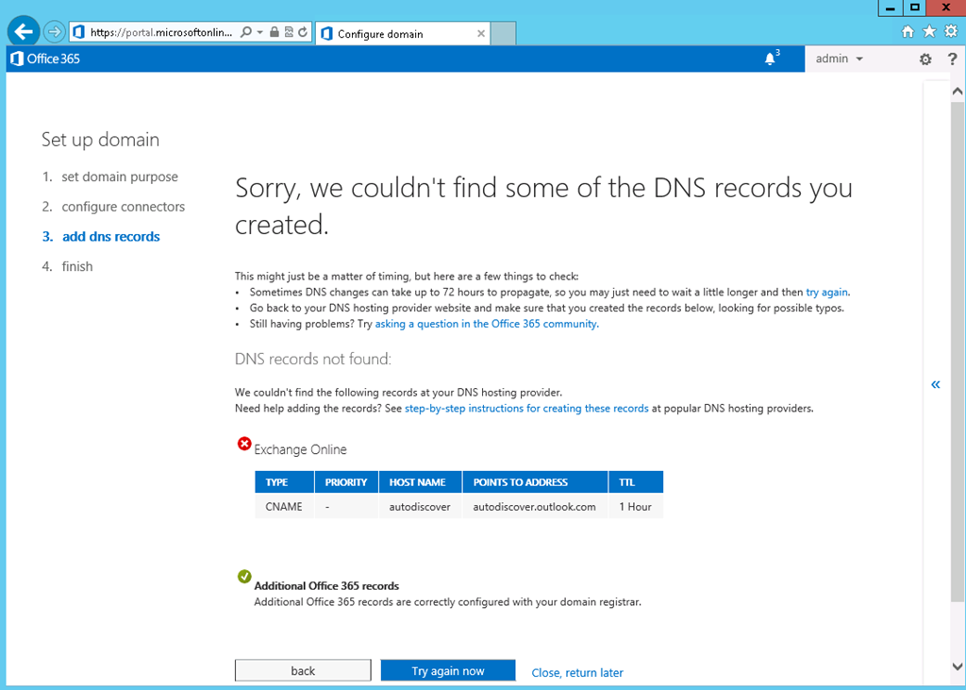The width and height of the screenshot is (966, 690).
Task: Open the notifications bell
Action: [x=770, y=59]
